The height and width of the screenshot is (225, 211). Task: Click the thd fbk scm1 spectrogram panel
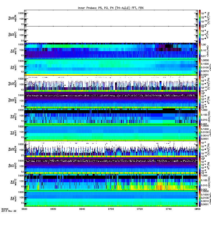tap(111, 133)
